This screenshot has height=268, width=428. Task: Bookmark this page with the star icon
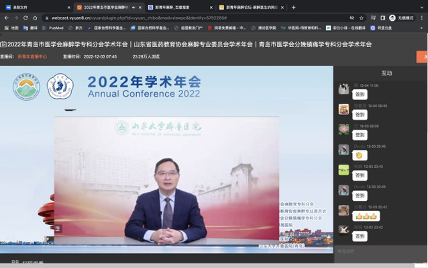[362, 18]
